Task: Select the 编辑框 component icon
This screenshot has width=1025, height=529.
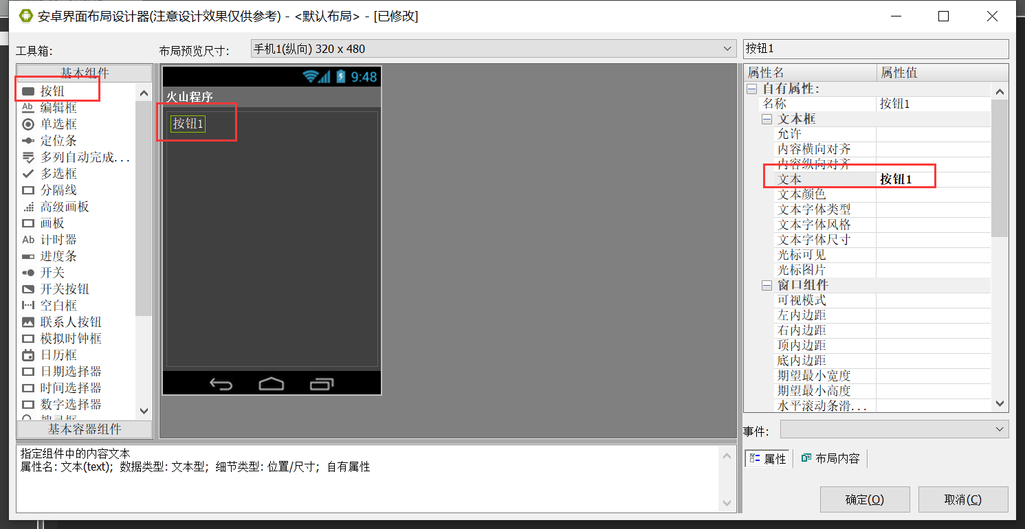Action: coord(28,107)
